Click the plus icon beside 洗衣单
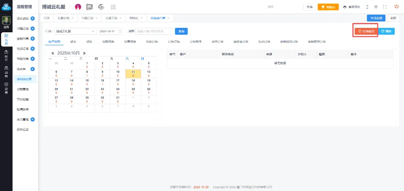 (32, 69)
